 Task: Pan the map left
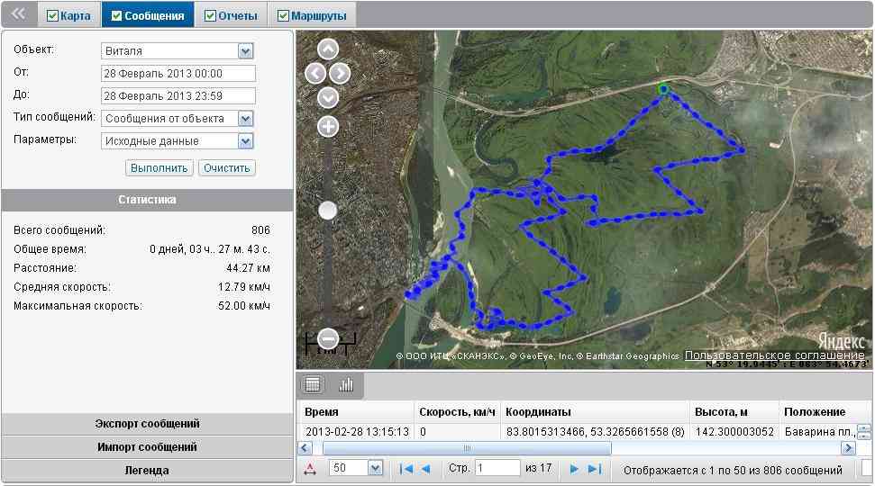315,74
